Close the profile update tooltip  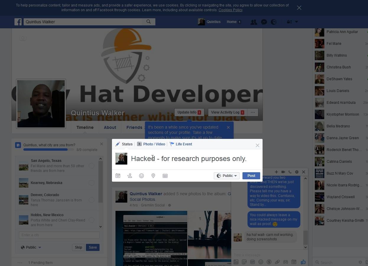click(x=228, y=127)
